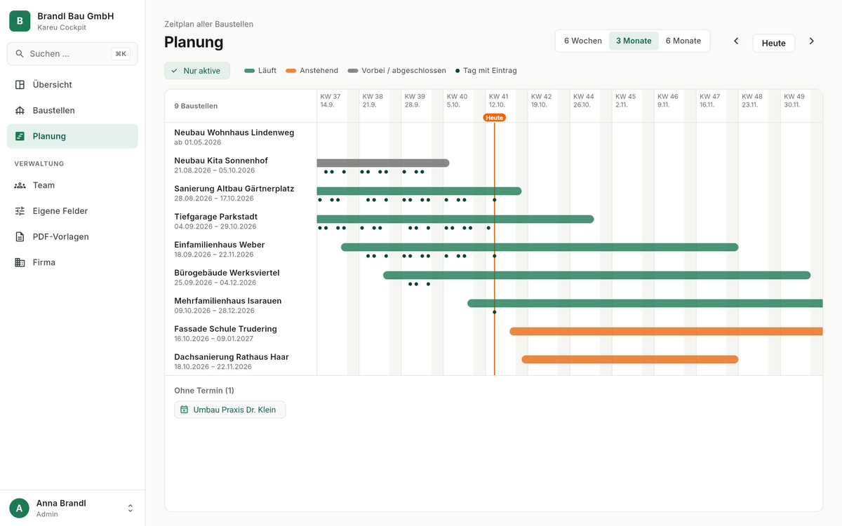This screenshot has height=526, width=842.
Task: Click the ⌘K shortcut badge
Action: tap(121, 54)
